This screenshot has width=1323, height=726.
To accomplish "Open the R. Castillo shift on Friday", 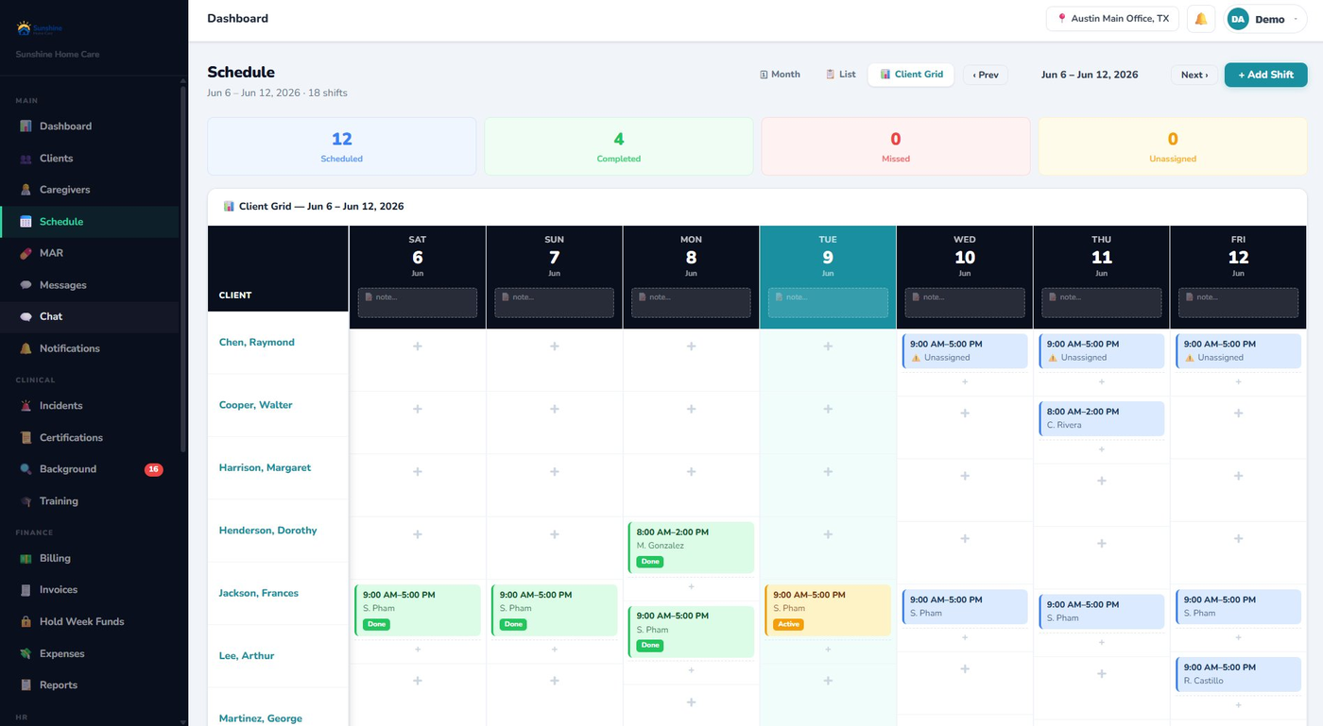I will (1238, 674).
